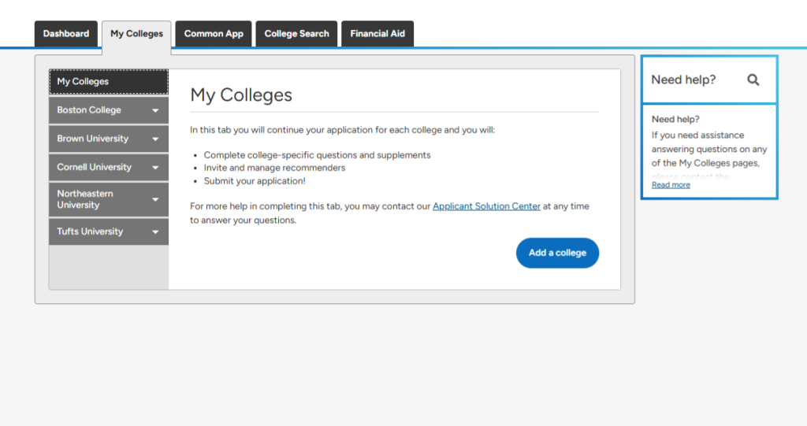This screenshot has width=807, height=426.
Task: Click the Tufts University sidebar entry
Action: coord(90,232)
